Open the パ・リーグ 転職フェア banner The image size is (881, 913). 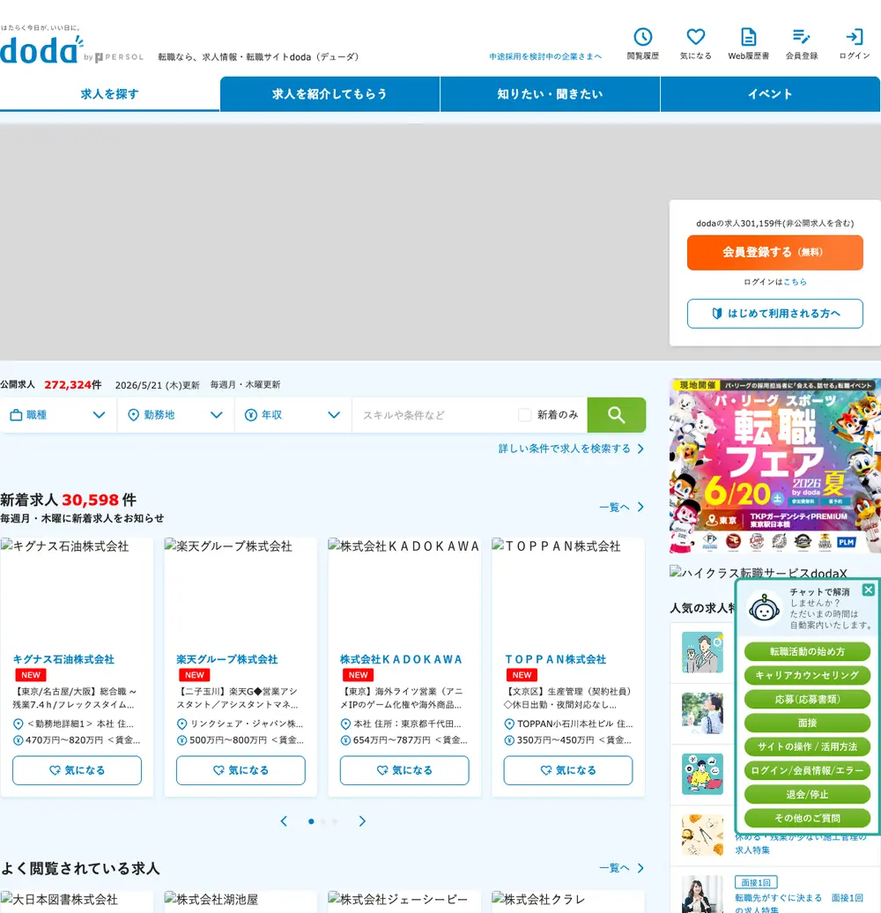pos(775,466)
